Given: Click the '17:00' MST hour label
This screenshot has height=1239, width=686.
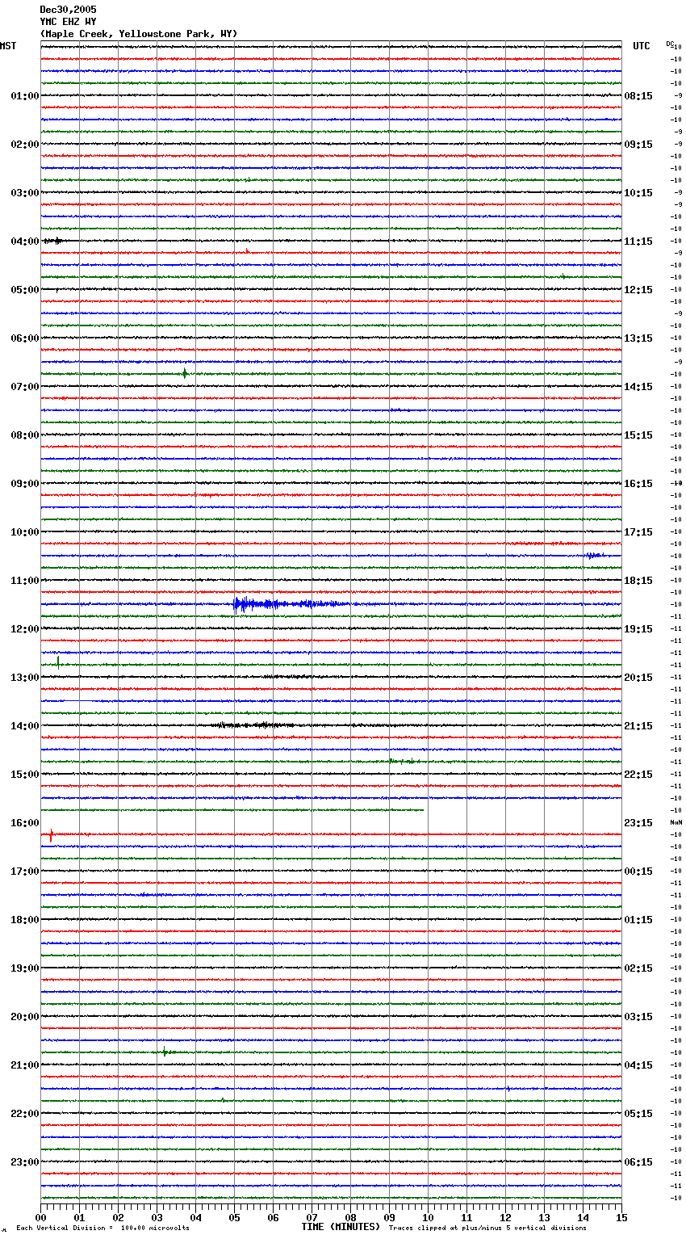Looking at the screenshot, I should point(25,871).
